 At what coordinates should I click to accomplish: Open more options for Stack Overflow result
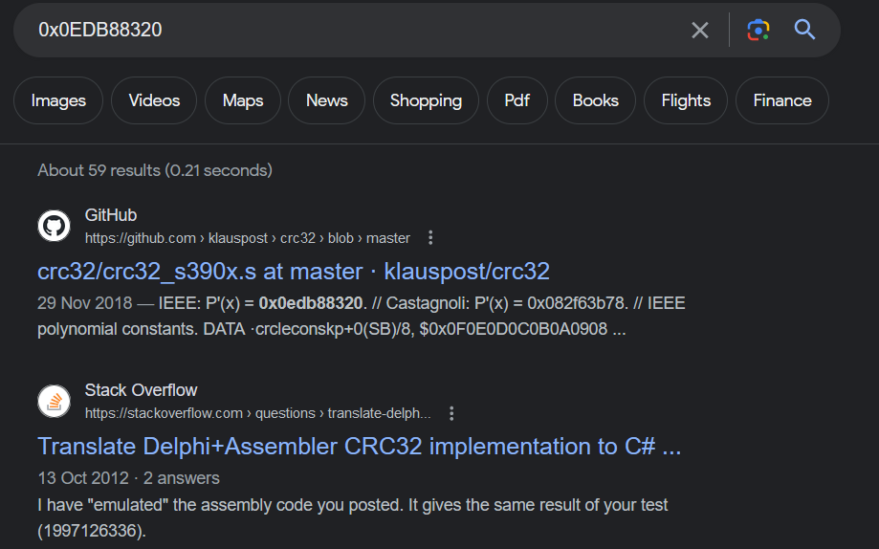click(452, 413)
